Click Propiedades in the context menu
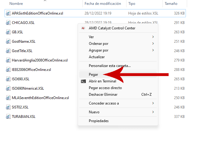Screen dimensions: 215x153 99,121
